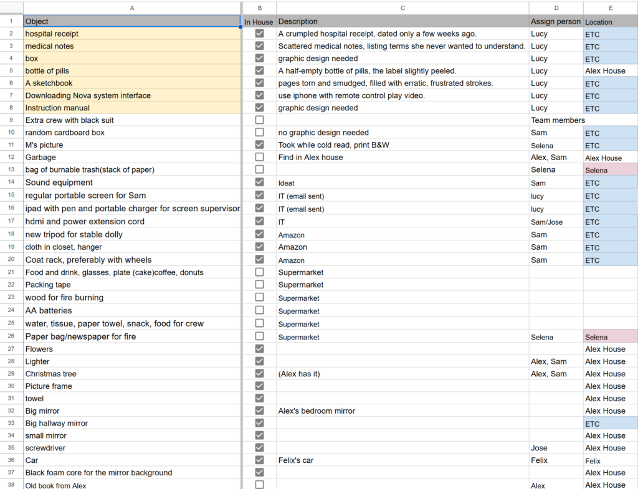Image resolution: width=638 pixels, height=489 pixels.
Task: Click 'Coat rack, preferably with wheels' cell
Action: [x=132, y=260]
